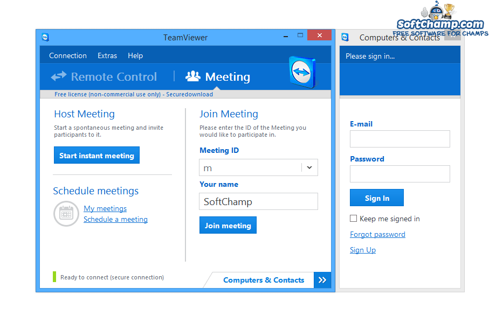Viewport: 496px width, 323px height.
Task: Select the Meeting tab
Action: [x=218, y=77]
